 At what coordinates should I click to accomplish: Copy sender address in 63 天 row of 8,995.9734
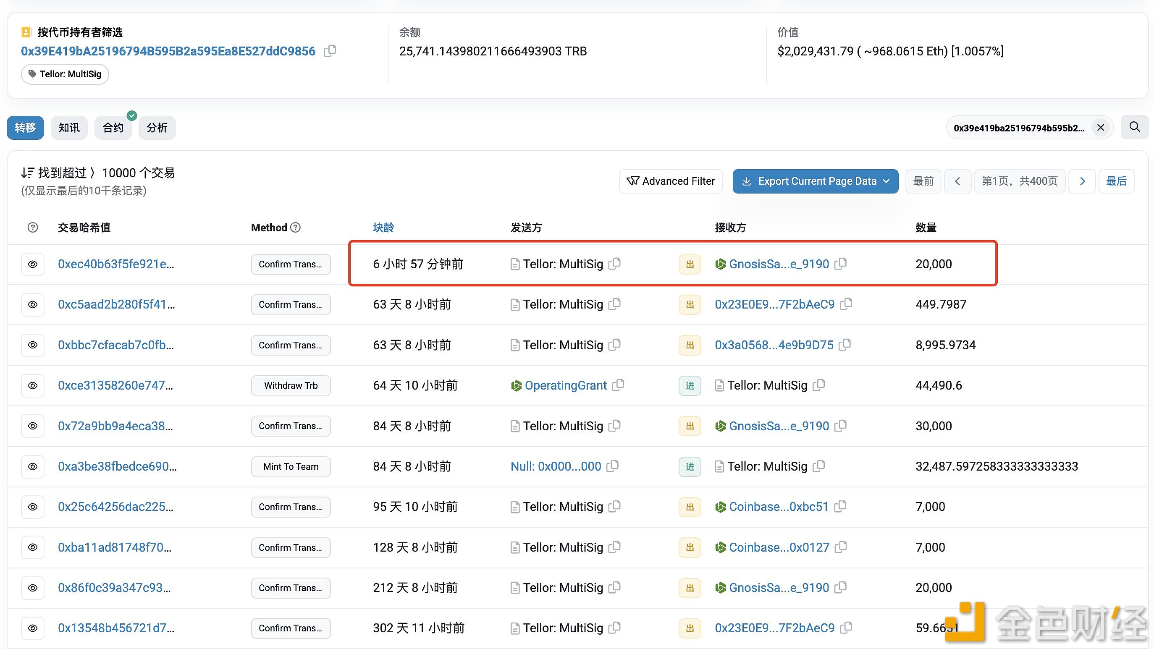pyautogui.click(x=615, y=345)
